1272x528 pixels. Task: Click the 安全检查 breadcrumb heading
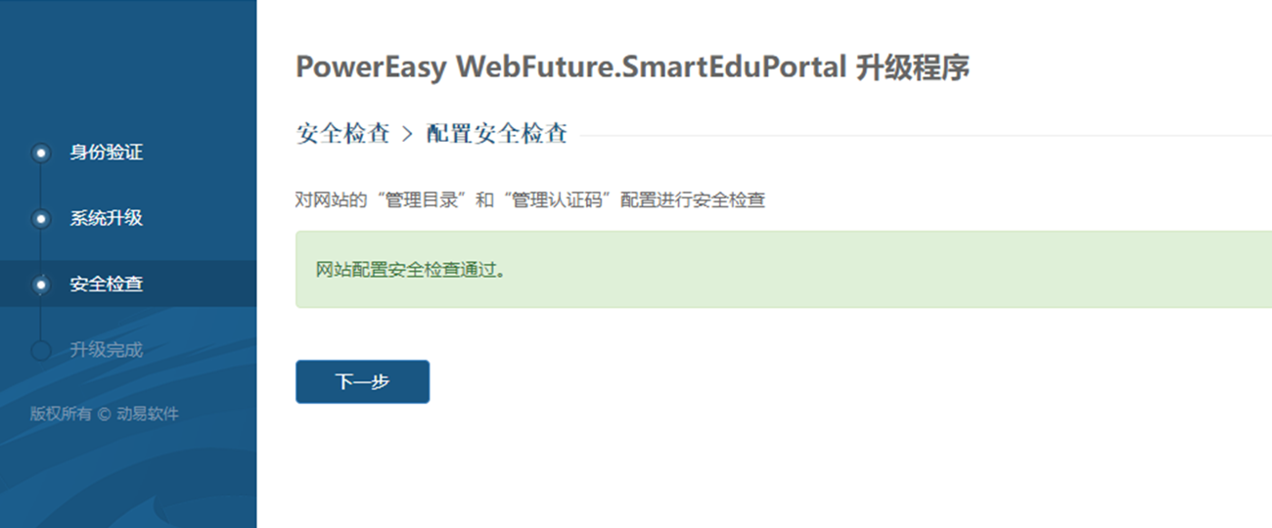click(x=342, y=134)
